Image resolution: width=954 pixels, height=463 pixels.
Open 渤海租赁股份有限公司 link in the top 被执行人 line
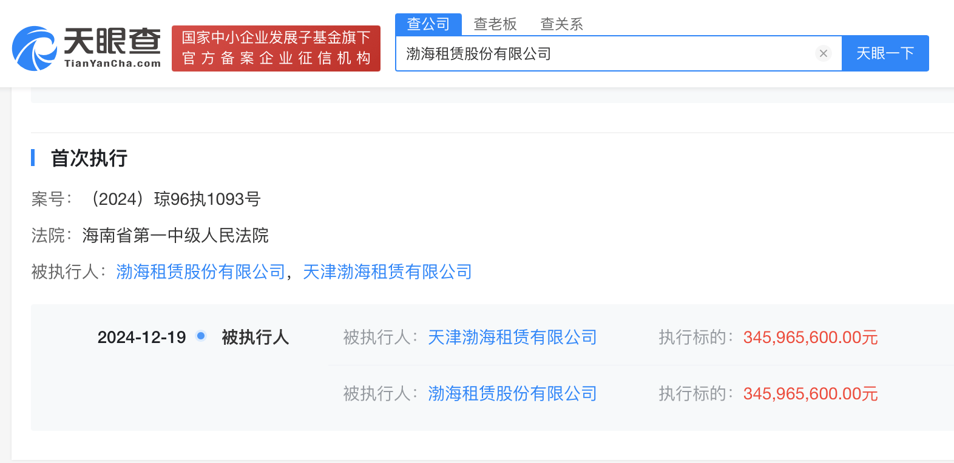[201, 271]
